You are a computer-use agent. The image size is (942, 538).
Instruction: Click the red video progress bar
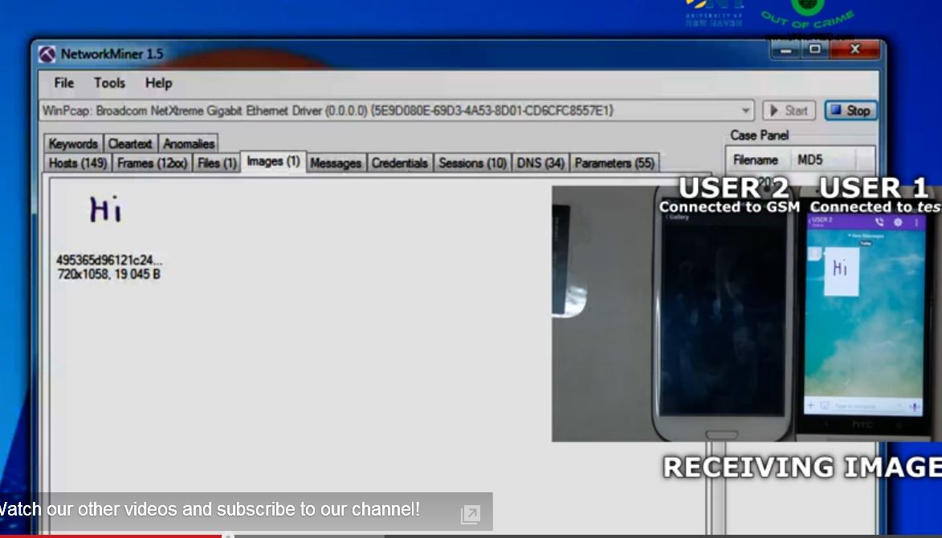112,535
